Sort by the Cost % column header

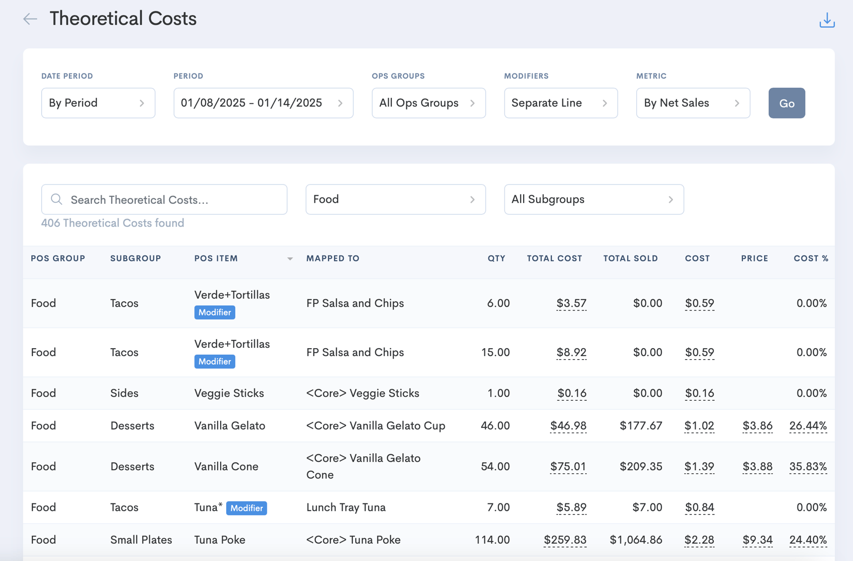[810, 258]
